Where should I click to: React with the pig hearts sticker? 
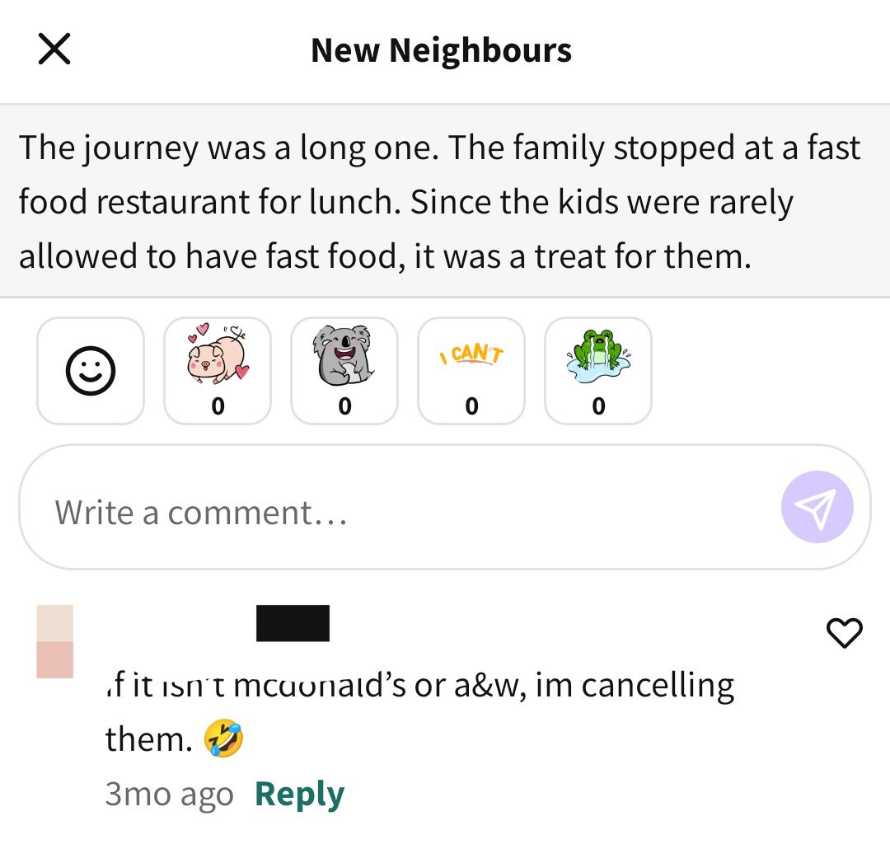(x=218, y=371)
